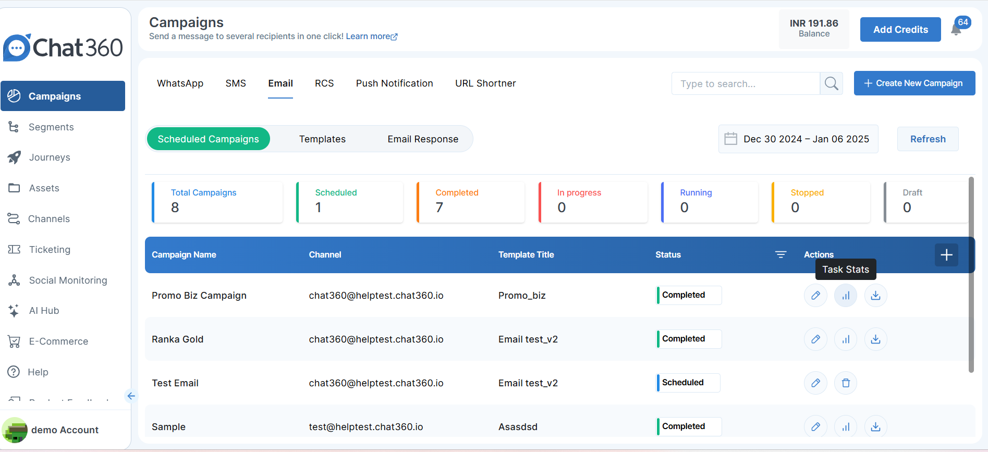Edit the Ranka Gold campaign
This screenshot has height=452, width=988.
[815, 339]
